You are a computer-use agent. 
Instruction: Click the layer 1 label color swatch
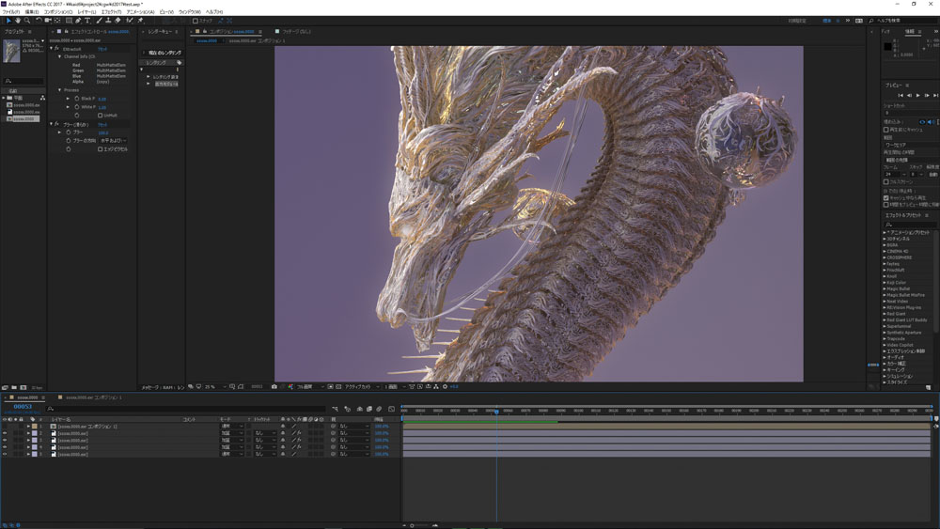coord(34,426)
